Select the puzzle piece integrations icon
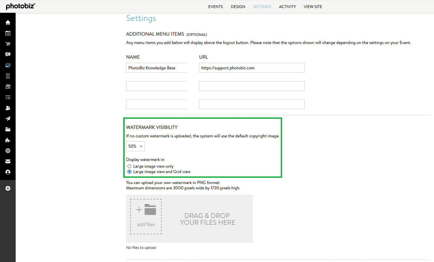The width and height of the screenshot is (434, 262). tap(8, 140)
